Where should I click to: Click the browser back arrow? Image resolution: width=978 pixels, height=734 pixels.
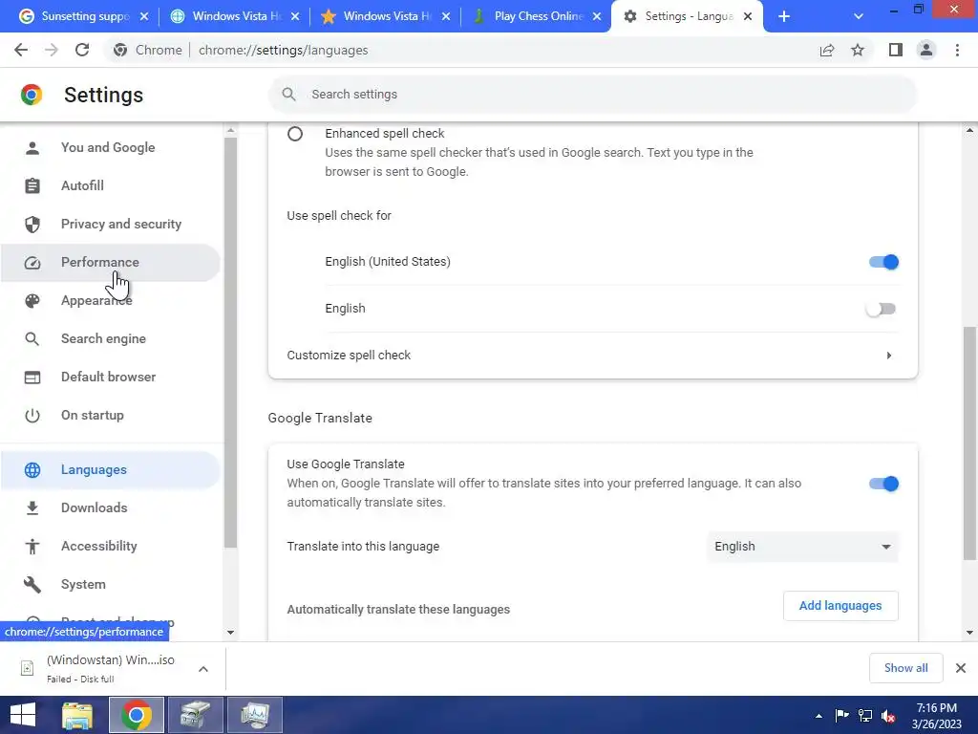21,50
